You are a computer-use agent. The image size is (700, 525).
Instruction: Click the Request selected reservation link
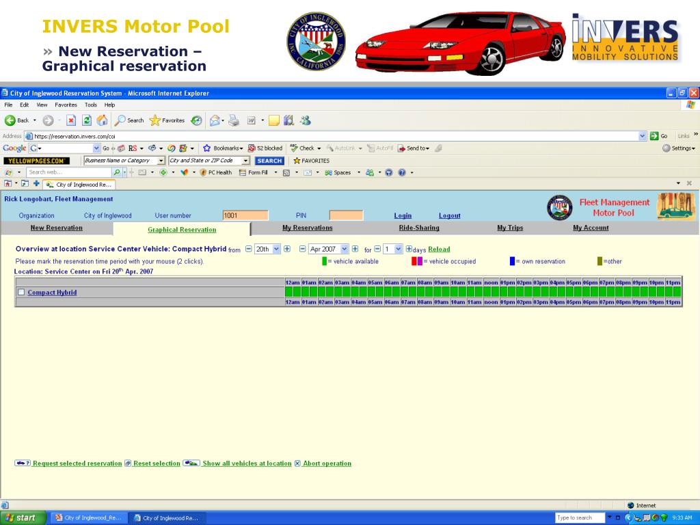pos(77,463)
